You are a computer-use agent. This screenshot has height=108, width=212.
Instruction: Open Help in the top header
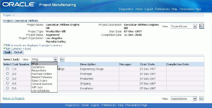click(x=174, y=9)
